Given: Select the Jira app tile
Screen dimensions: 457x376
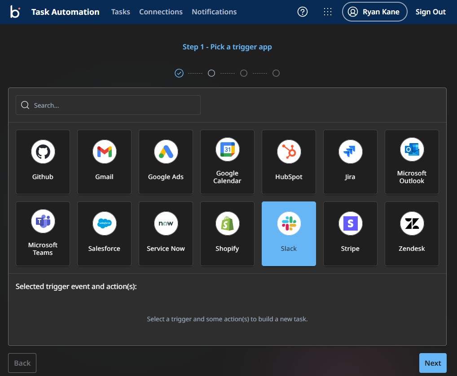Looking at the screenshot, I should tap(350, 162).
